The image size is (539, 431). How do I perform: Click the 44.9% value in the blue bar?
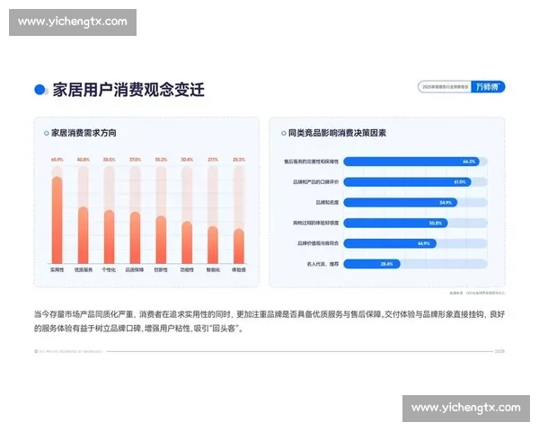point(424,243)
